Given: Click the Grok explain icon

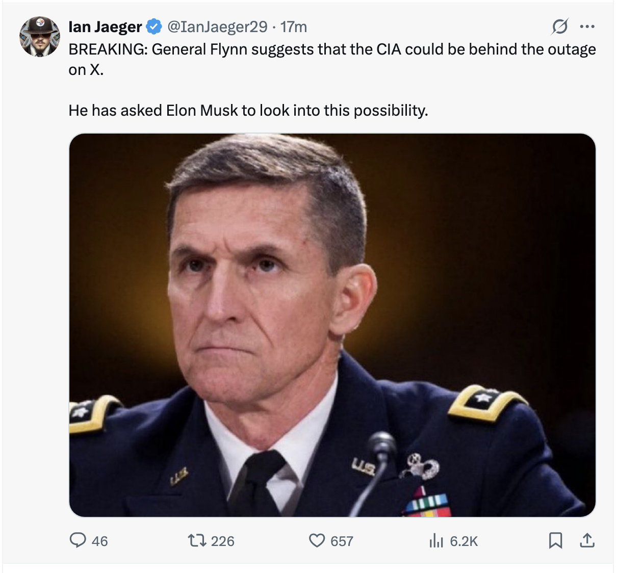Looking at the screenshot, I should tap(559, 27).
